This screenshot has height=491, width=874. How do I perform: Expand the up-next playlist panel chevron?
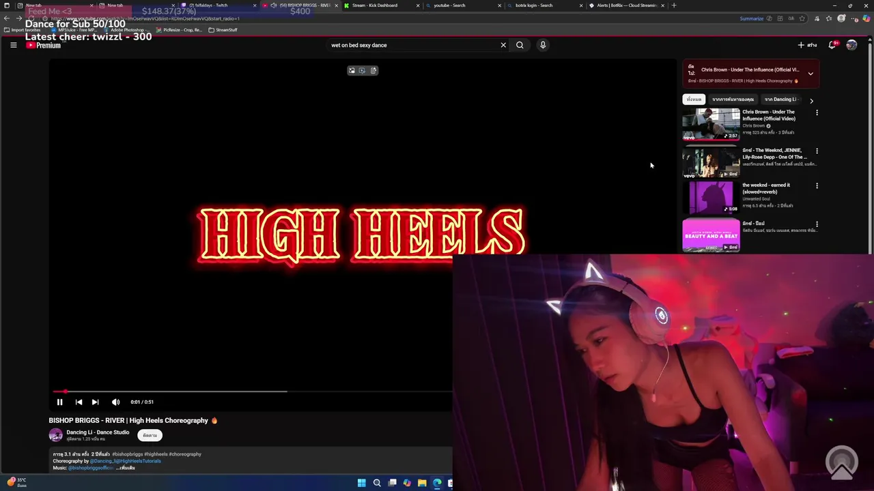pos(810,74)
